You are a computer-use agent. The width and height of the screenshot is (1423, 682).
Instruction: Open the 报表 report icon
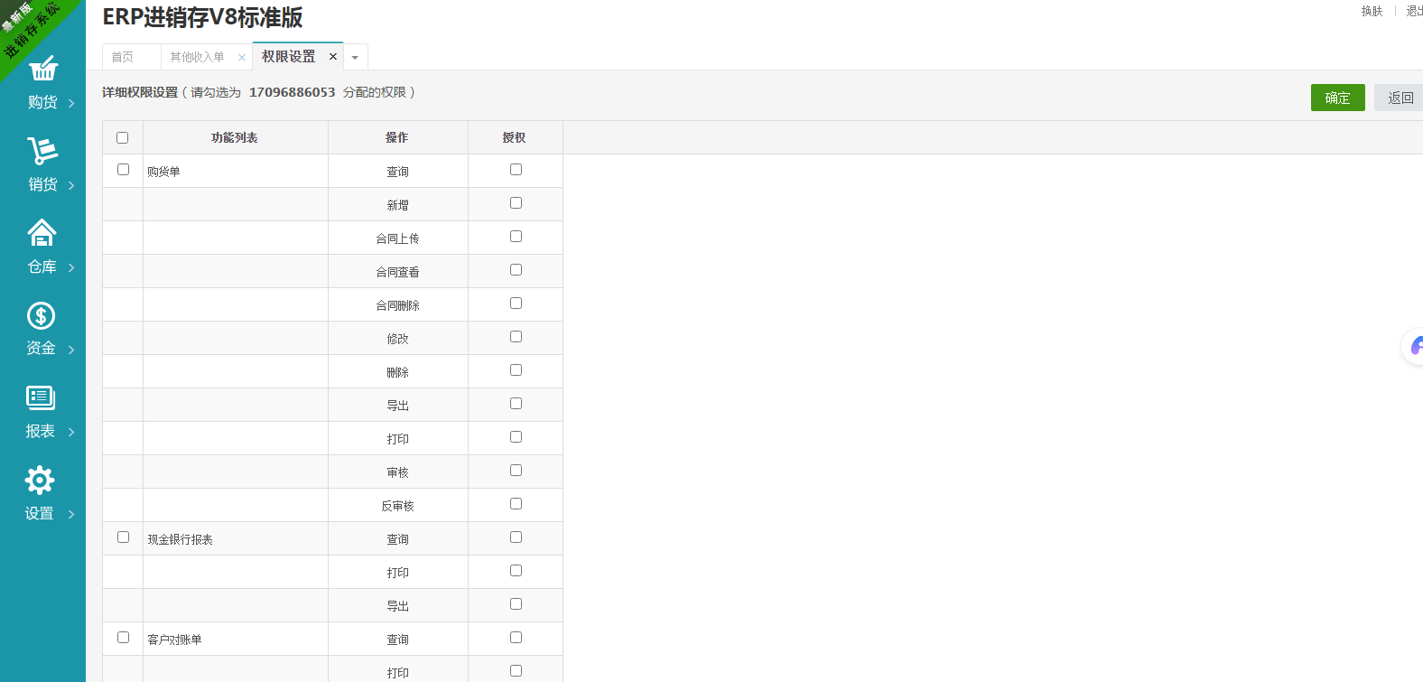[41, 397]
